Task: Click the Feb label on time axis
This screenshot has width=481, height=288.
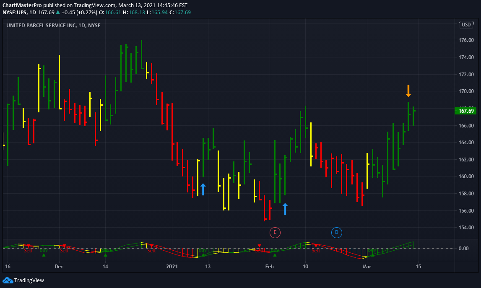Action: 269,267
